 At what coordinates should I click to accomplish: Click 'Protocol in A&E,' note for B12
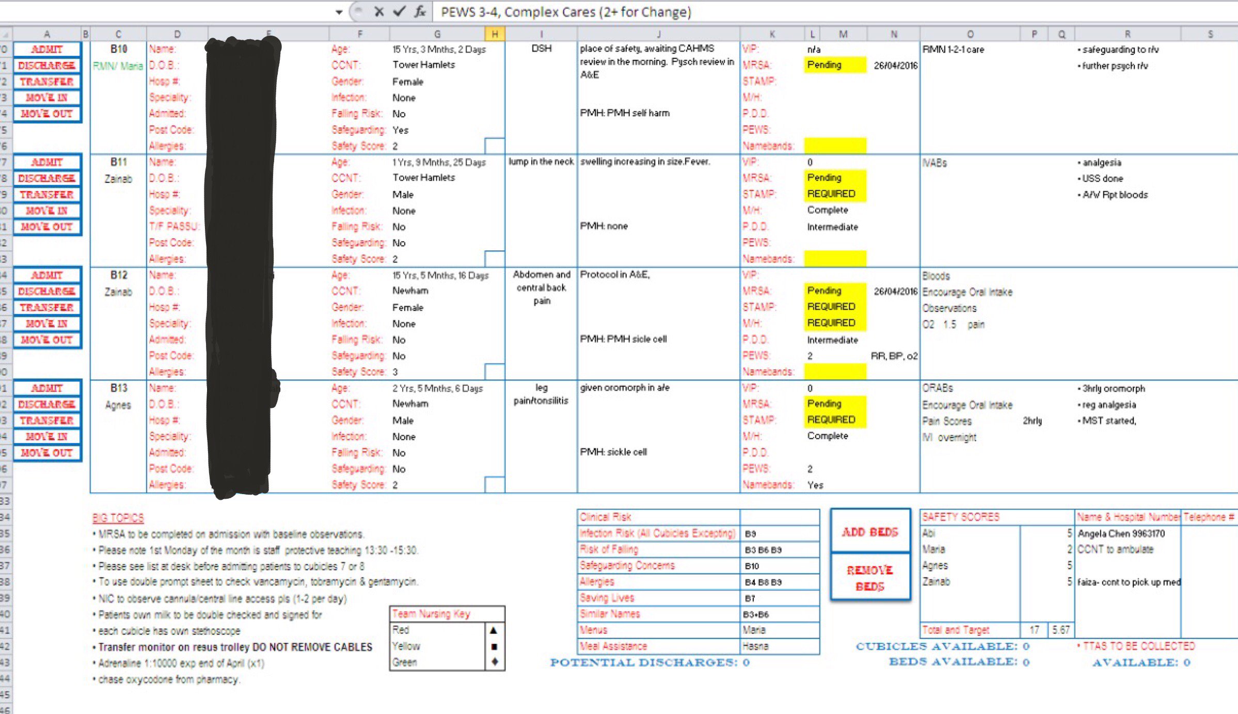pyautogui.click(x=614, y=275)
